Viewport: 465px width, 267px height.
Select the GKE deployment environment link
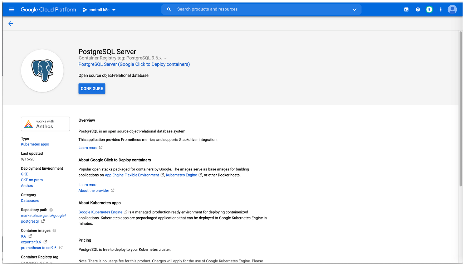coord(25,174)
